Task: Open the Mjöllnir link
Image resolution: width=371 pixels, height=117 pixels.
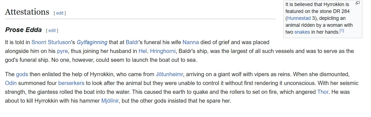Action: tap(110, 101)
